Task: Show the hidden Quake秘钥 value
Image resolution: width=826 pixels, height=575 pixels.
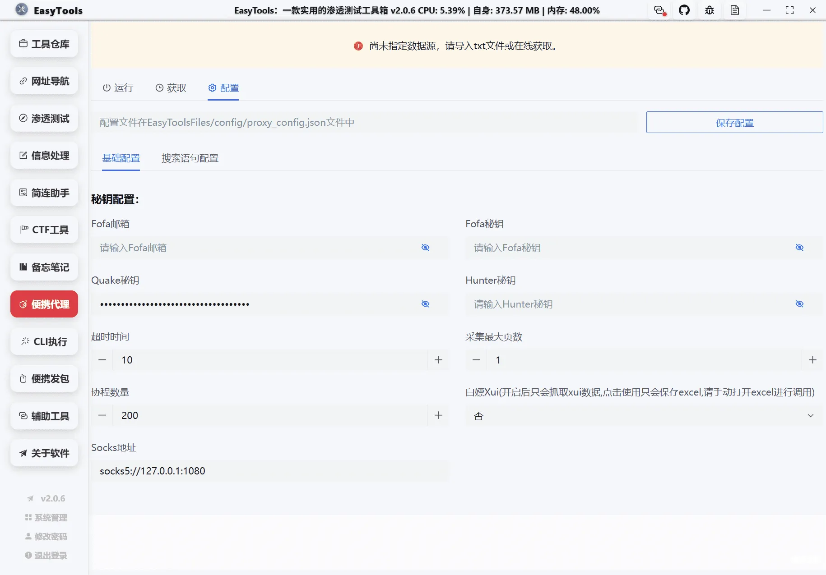Action: pyautogui.click(x=425, y=304)
